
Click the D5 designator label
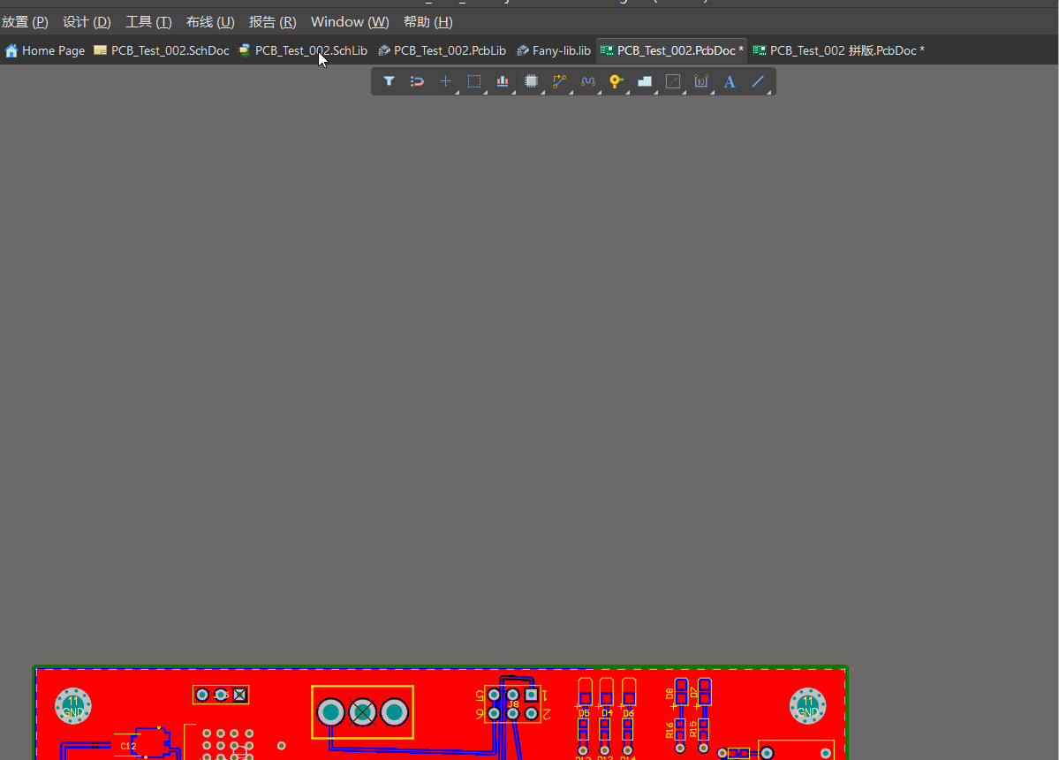[x=584, y=713]
